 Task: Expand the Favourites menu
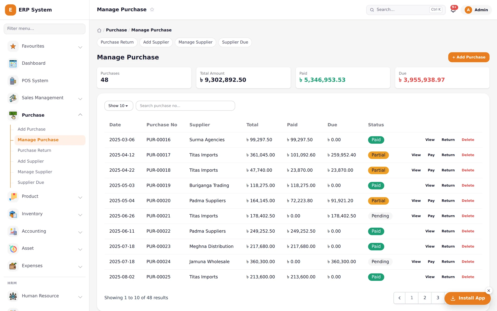[x=80, y=47]
